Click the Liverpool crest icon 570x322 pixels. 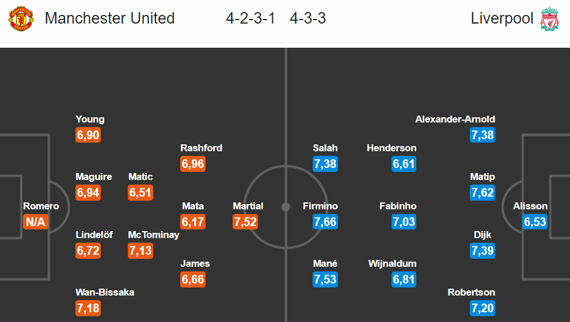click(549, 18)
